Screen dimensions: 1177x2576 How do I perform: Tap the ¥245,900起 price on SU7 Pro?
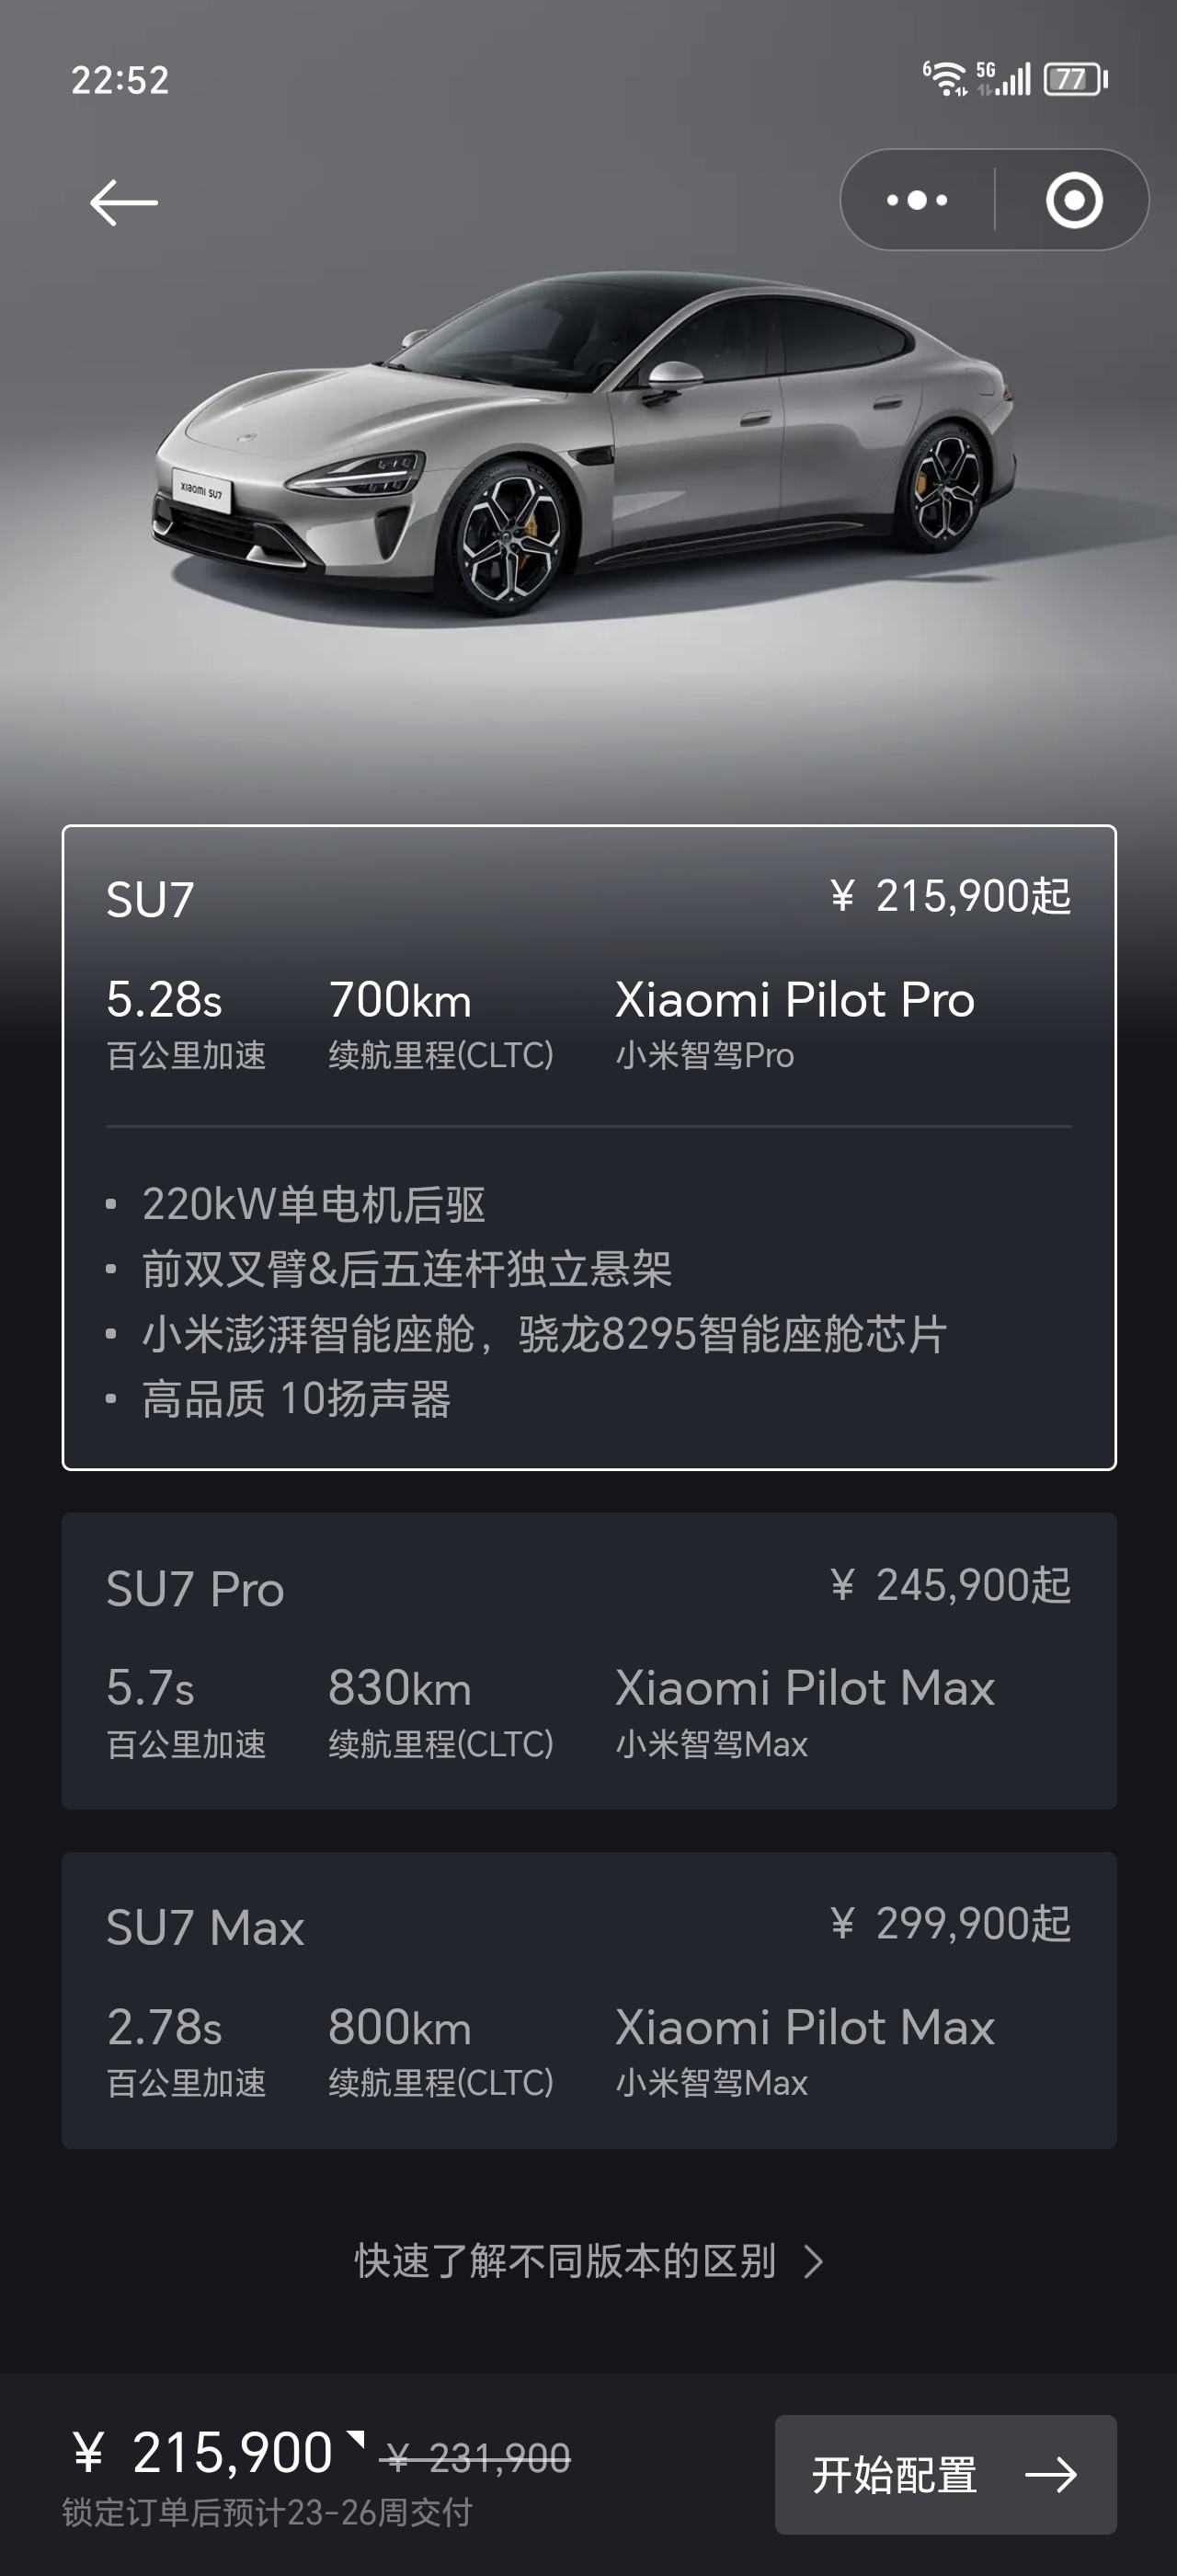(951, 1585)
